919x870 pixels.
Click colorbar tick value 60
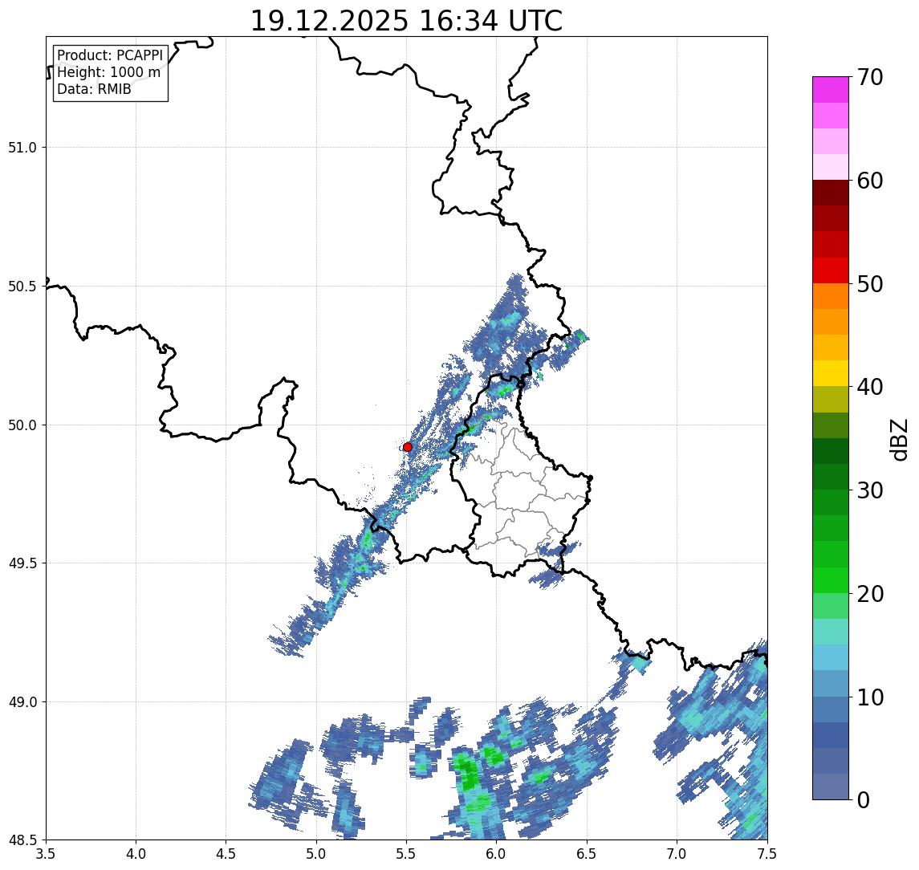(x=869, y=181)
